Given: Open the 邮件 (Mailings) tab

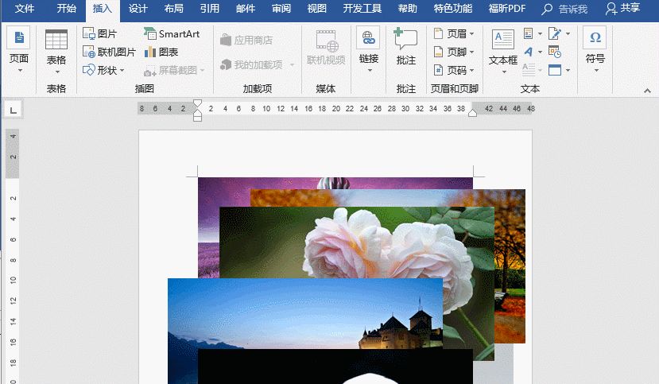Looking at the screenshot, I should coord(246,9).
